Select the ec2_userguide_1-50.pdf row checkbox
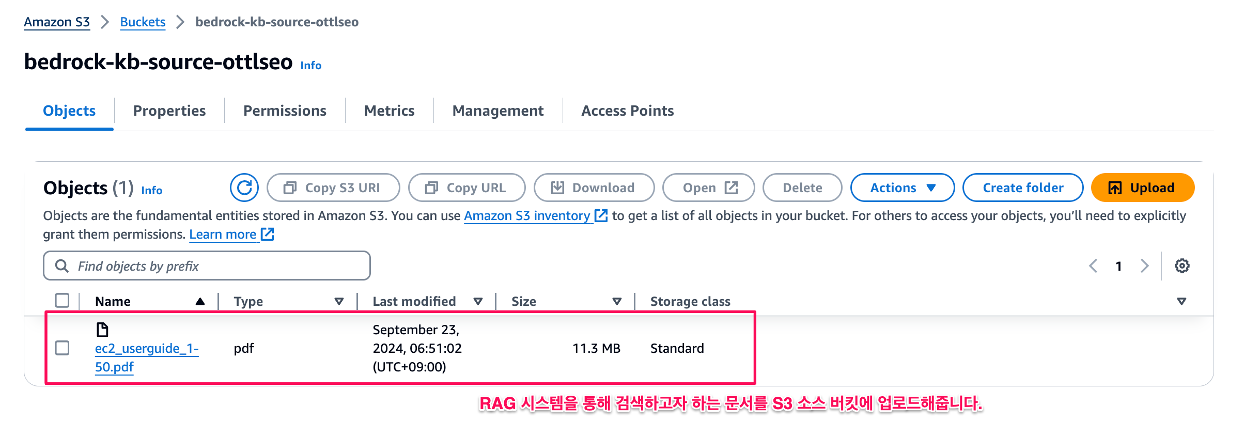 point(62,348)
